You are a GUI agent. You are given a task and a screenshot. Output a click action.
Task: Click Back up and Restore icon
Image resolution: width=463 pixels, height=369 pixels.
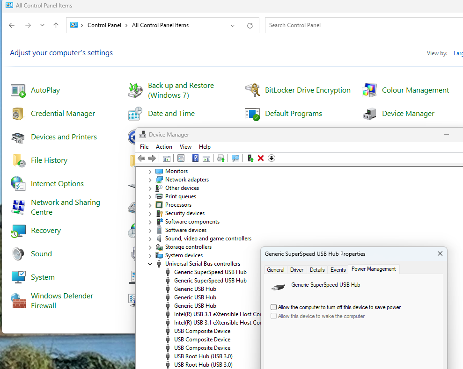point(135,90)
